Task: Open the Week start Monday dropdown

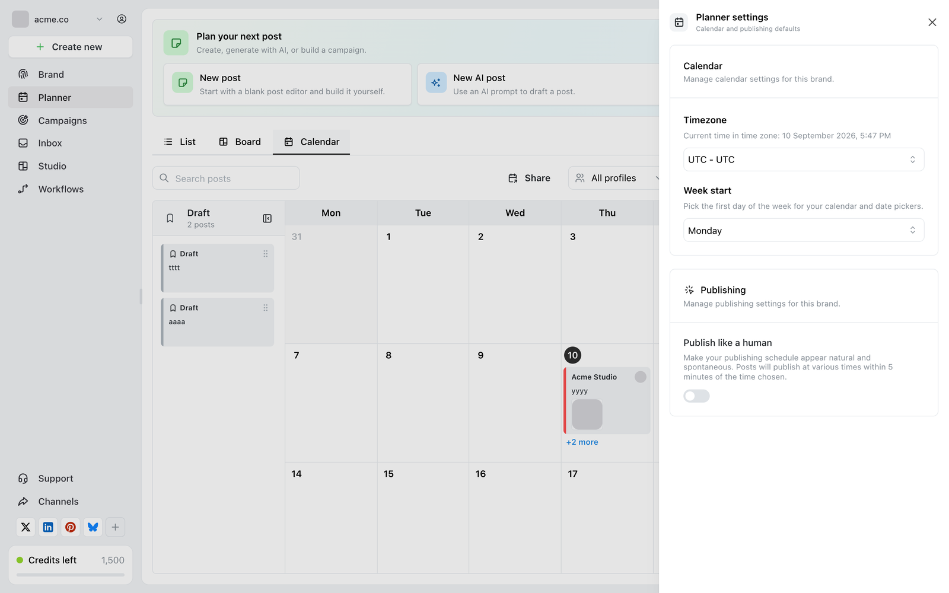Action: coord(804,230)
